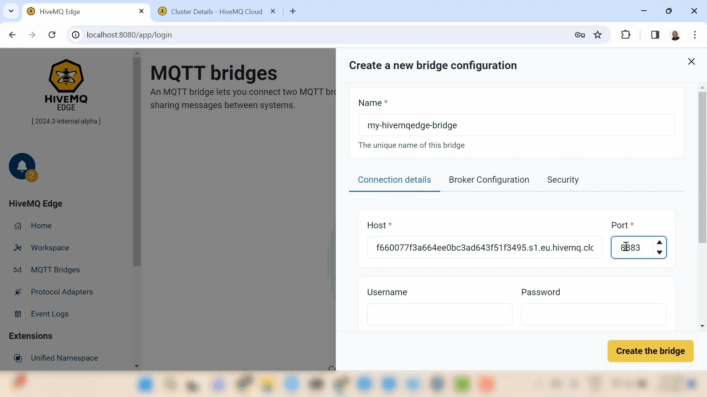707x397 pixels.
Task: Click the drawer scrollbar thumb
Action: [x=702, y=167]
